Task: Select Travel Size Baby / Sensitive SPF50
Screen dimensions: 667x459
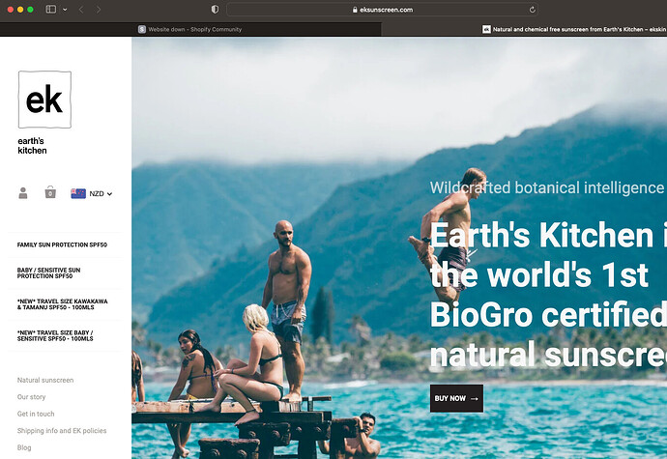Action: (55, 335)
